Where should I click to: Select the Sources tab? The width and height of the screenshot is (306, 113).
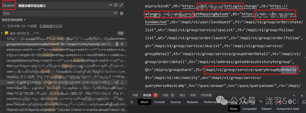coord(176,102)
